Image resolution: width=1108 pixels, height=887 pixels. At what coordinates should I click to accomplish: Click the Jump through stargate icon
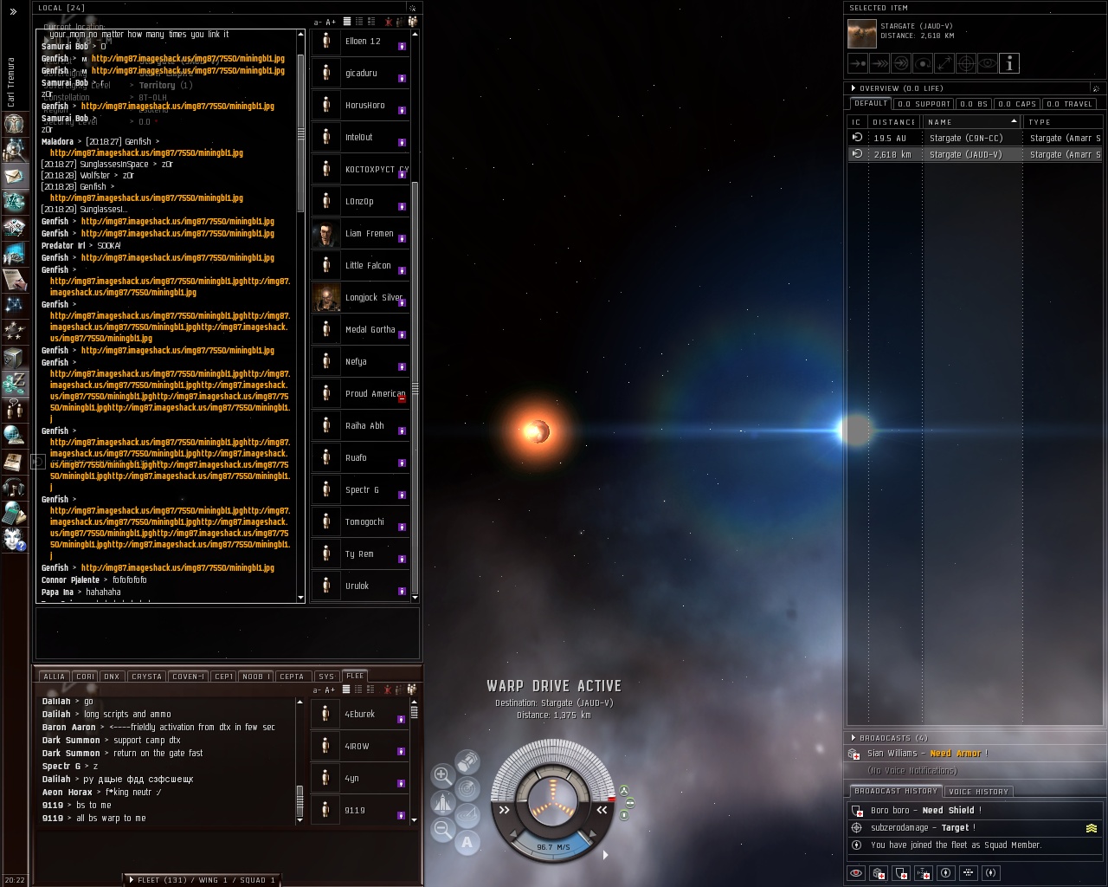tap(901, 63)
